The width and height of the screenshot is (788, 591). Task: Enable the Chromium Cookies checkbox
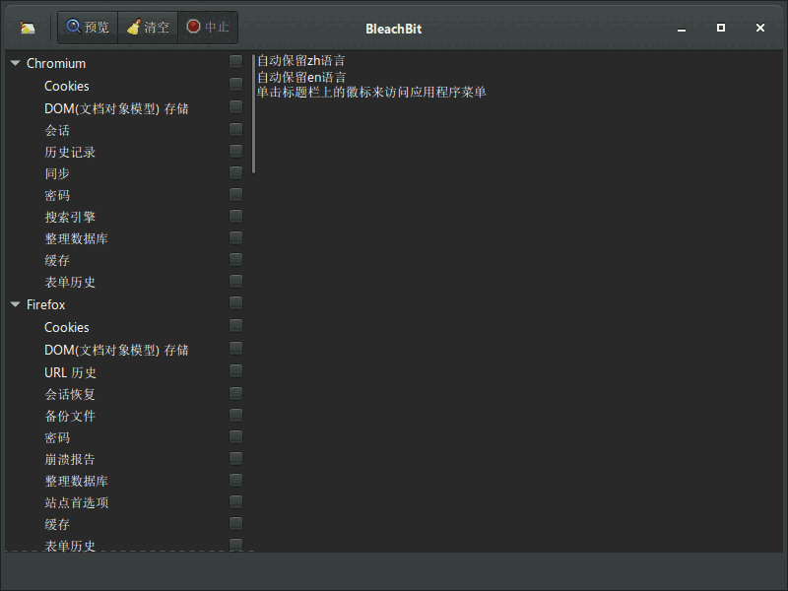[x=235, y=85]
